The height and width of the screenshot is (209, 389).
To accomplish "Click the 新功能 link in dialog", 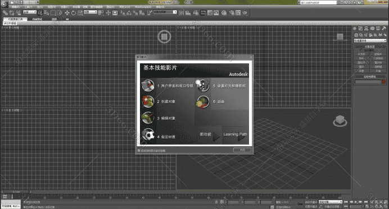I will coord(205,134).
